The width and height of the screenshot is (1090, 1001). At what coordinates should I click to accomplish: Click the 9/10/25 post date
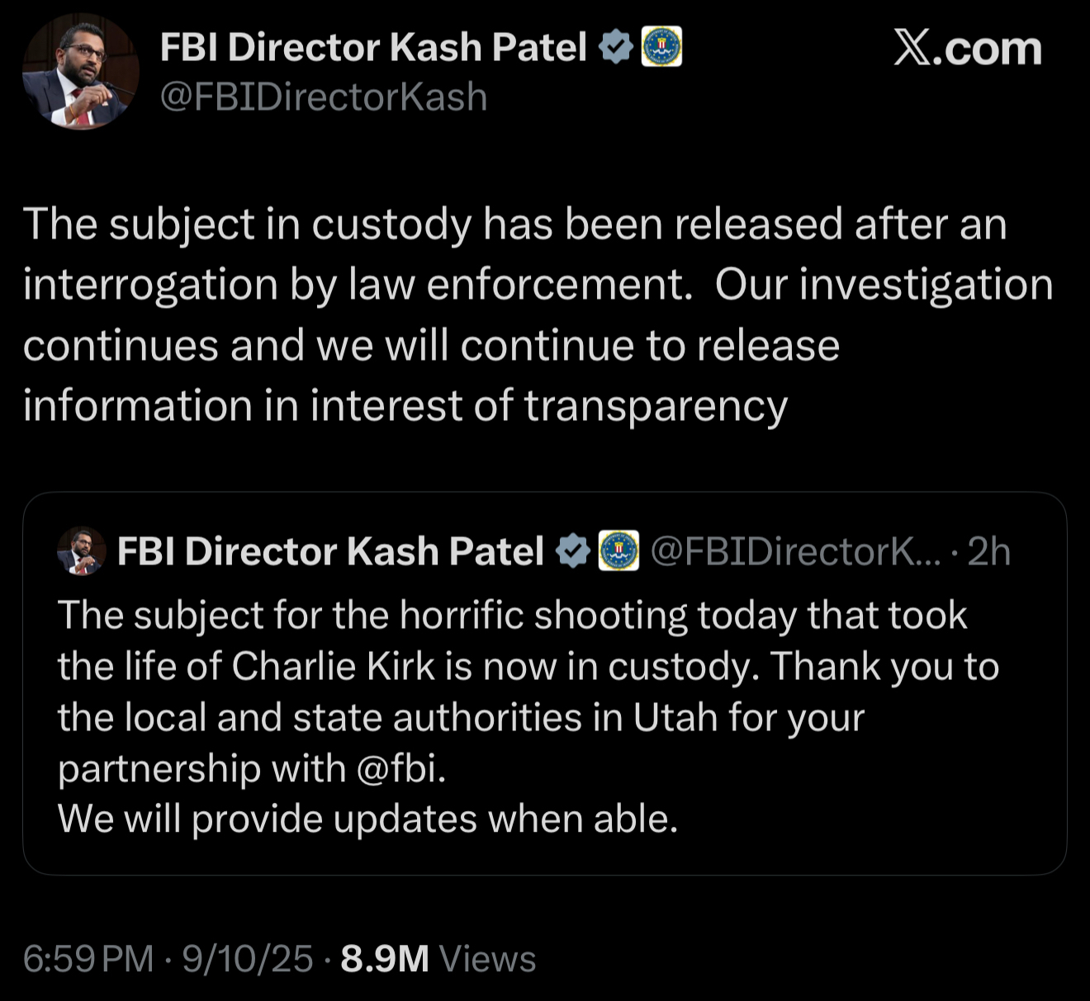tap(248, 959)
